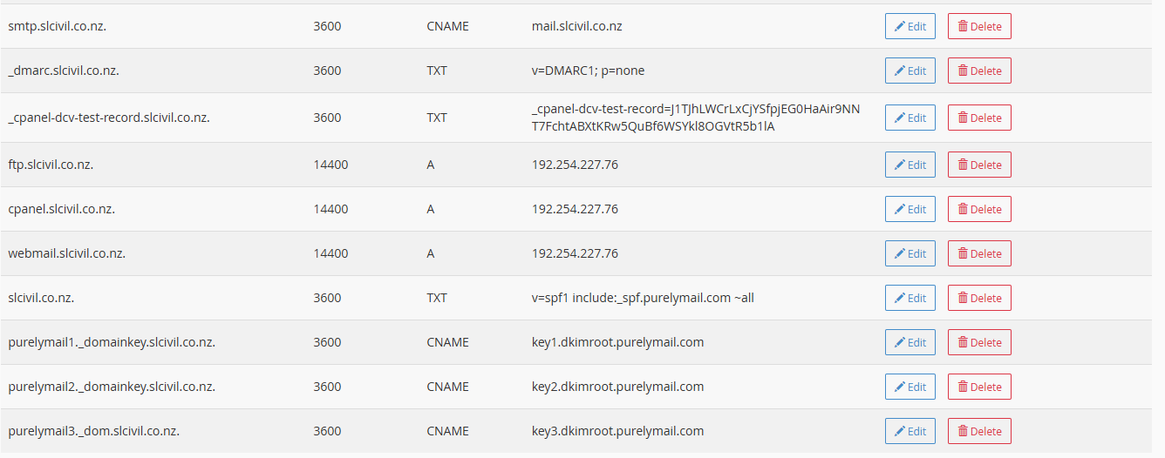Delete the _cpanel-dcv-test-record TXT entry
The width and height of the screenshot is (1165, 458).
click(x=979, y=118)
